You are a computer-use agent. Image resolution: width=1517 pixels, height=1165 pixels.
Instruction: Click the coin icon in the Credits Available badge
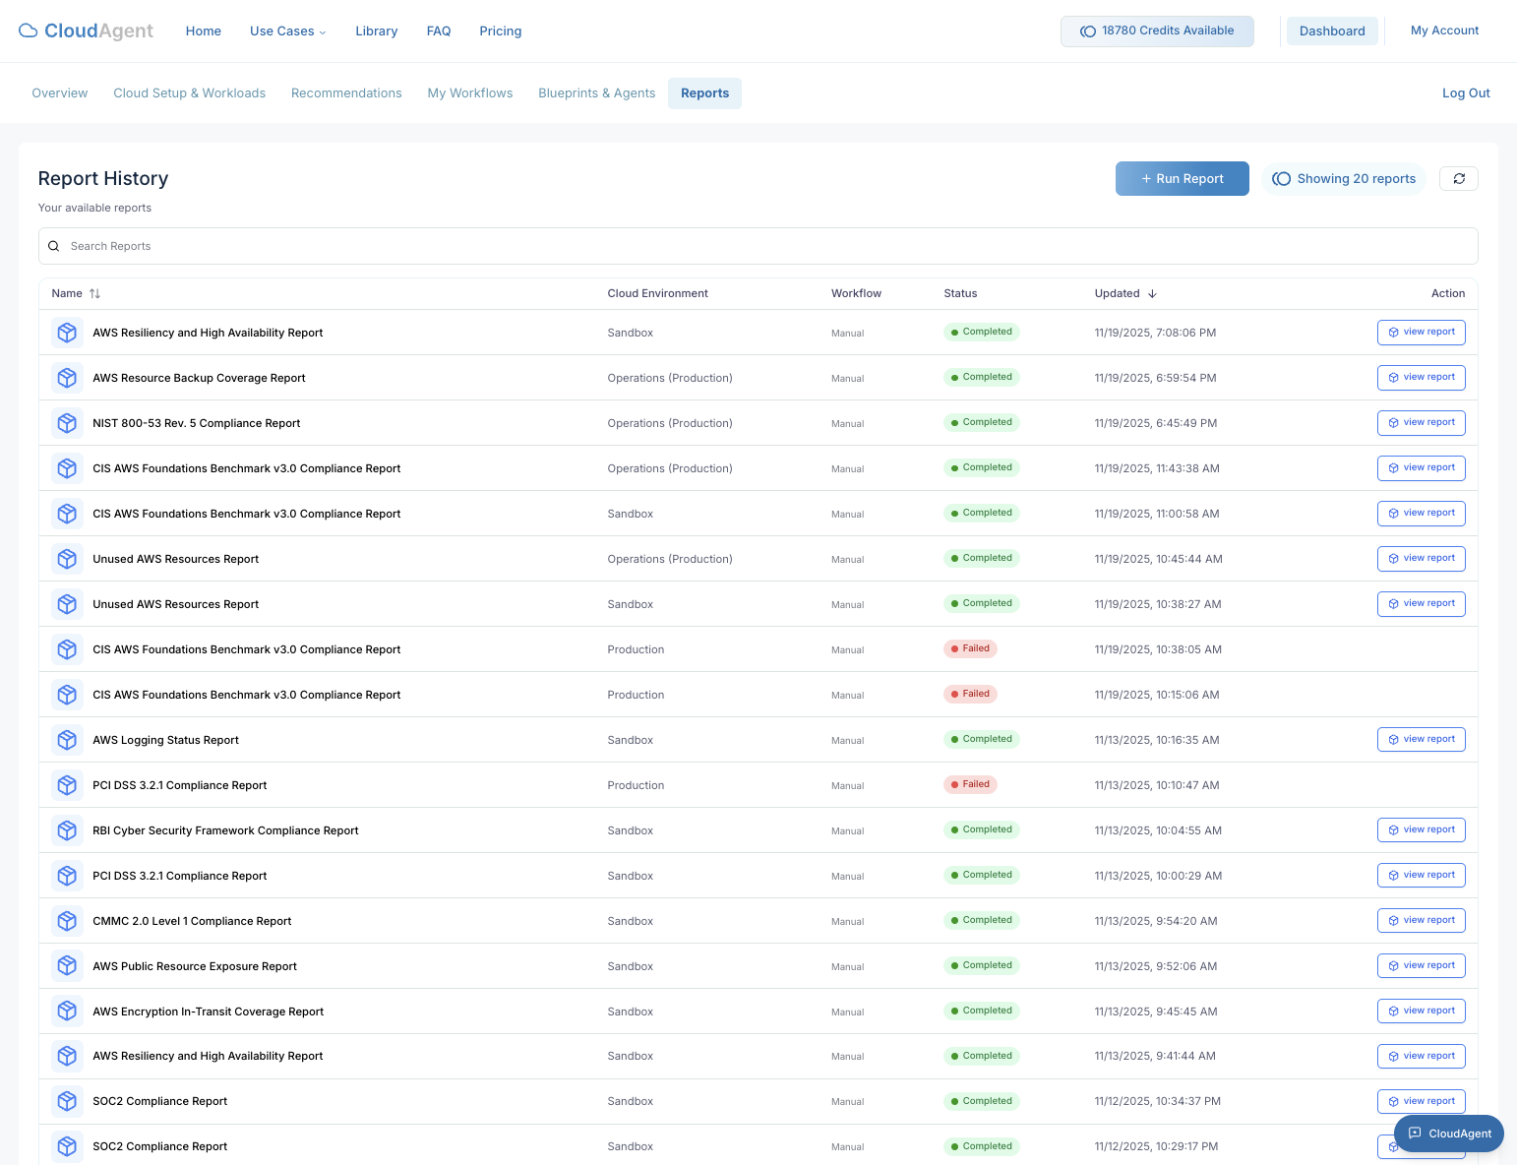(x=1086, y=31)
